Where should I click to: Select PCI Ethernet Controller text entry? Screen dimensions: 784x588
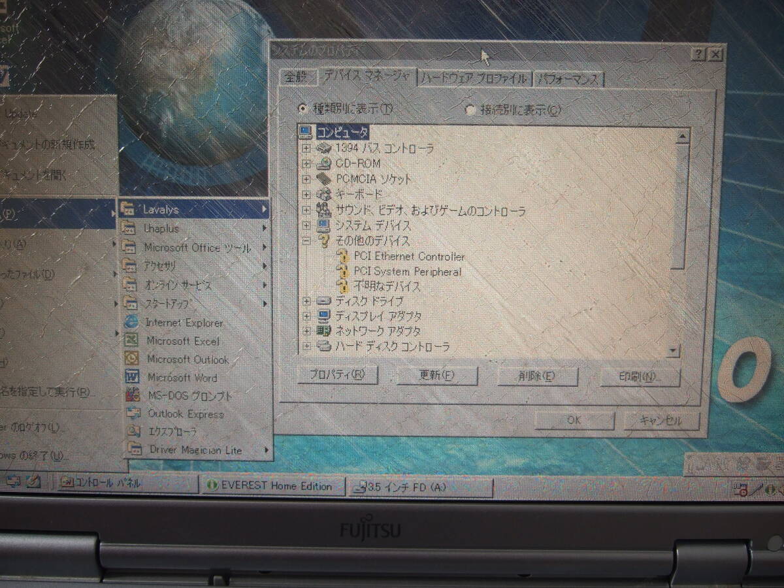pos(409,256)
